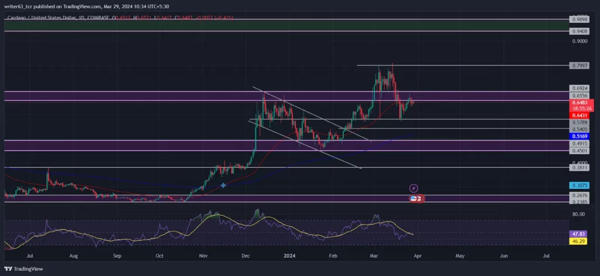Click the Nov time axis label
This screenshot has width=600, height=276.
pos(203,256)
